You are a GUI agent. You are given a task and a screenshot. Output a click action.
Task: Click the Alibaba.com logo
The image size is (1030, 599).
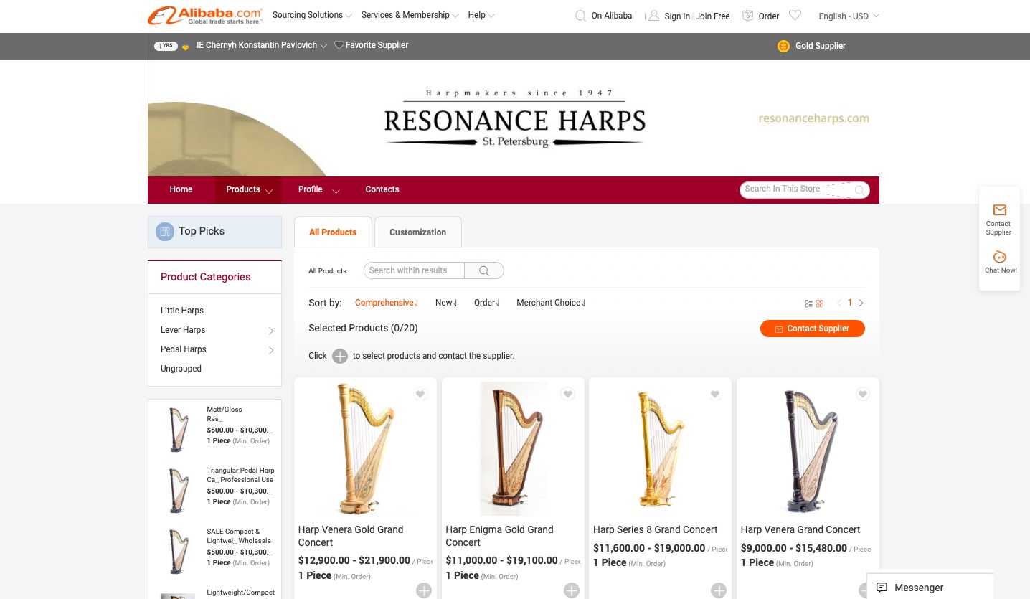(205, 15)
